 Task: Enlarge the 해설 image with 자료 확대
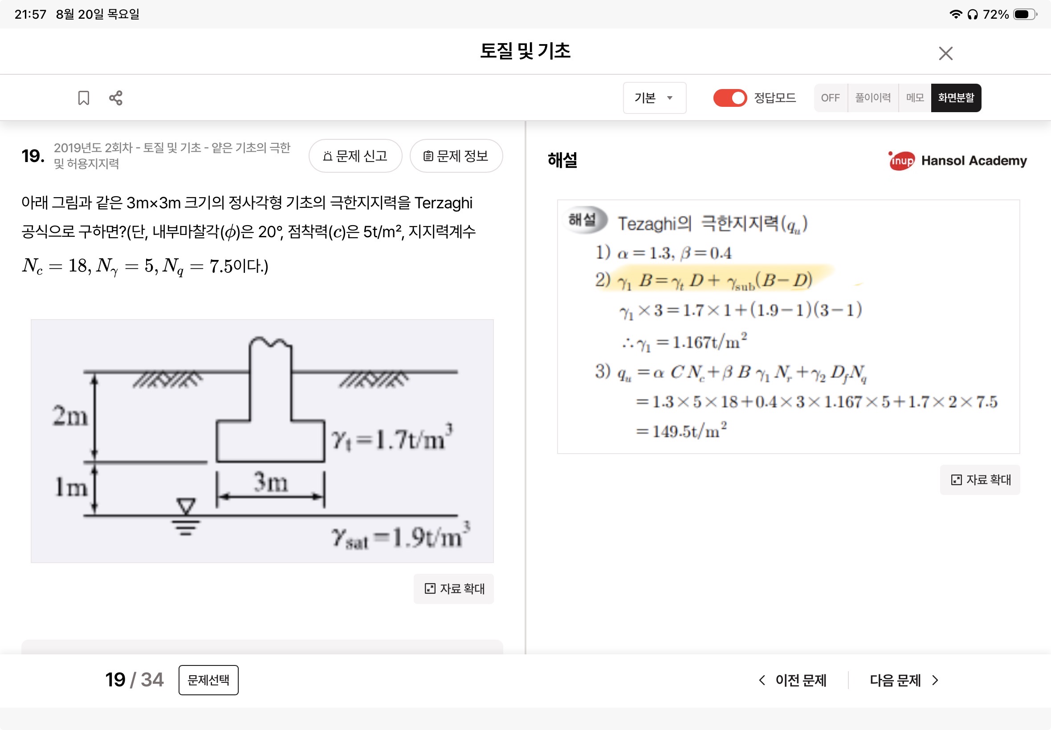(x=980, y=480)
